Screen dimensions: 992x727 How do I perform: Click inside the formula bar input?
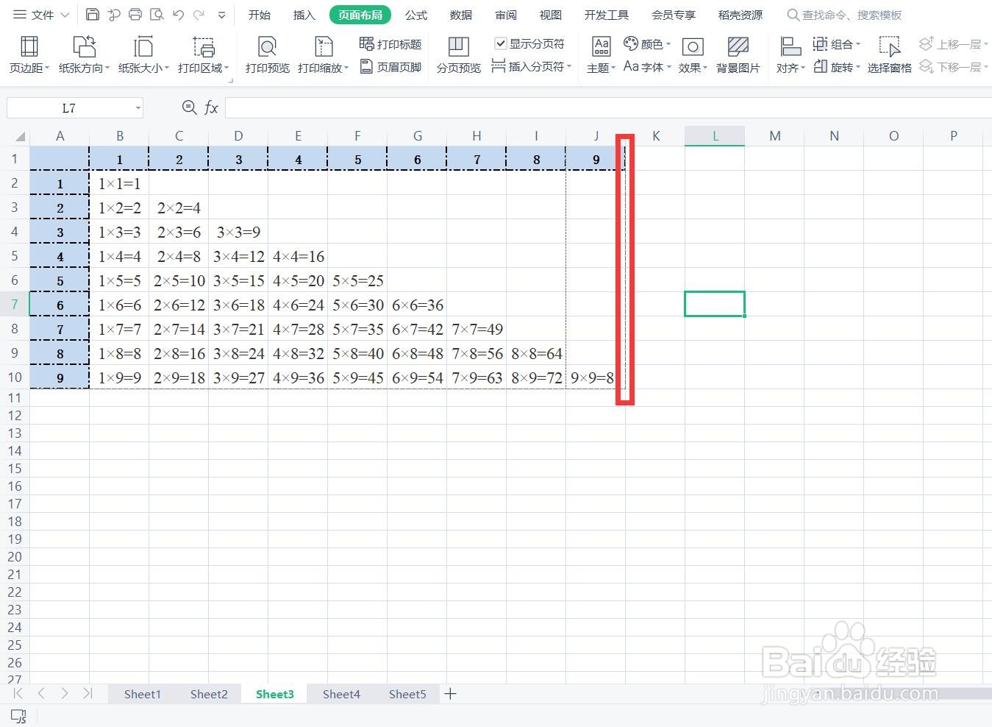(x=608, y=108)
